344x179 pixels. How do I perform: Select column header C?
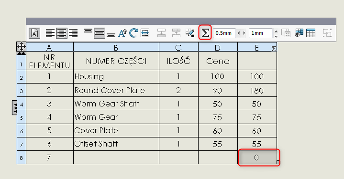pos(178,47)
